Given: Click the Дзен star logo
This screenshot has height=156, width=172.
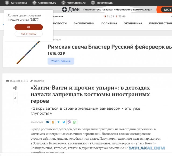Looking at the screenshot, I should [x=64, y=9].
